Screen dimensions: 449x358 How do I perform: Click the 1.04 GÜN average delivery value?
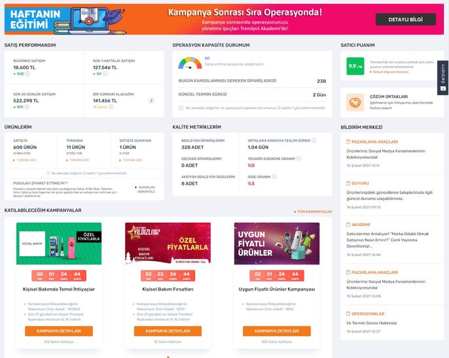(258, 147)
